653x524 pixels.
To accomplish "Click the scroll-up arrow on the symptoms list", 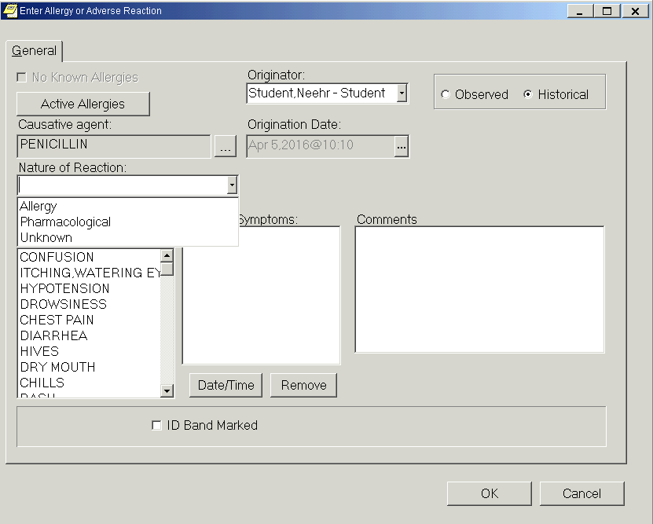I will pos(166,255).
